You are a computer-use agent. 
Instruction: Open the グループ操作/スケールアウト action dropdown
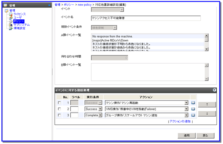(186, 115)
